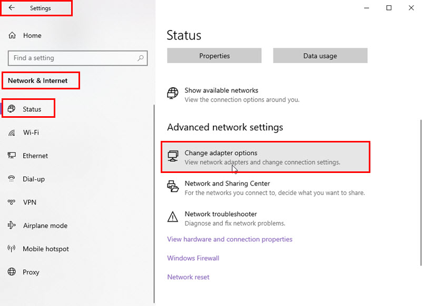Screen dimensions: 422x306
Task: Open Home via the house icon
Action: [12, 35]
